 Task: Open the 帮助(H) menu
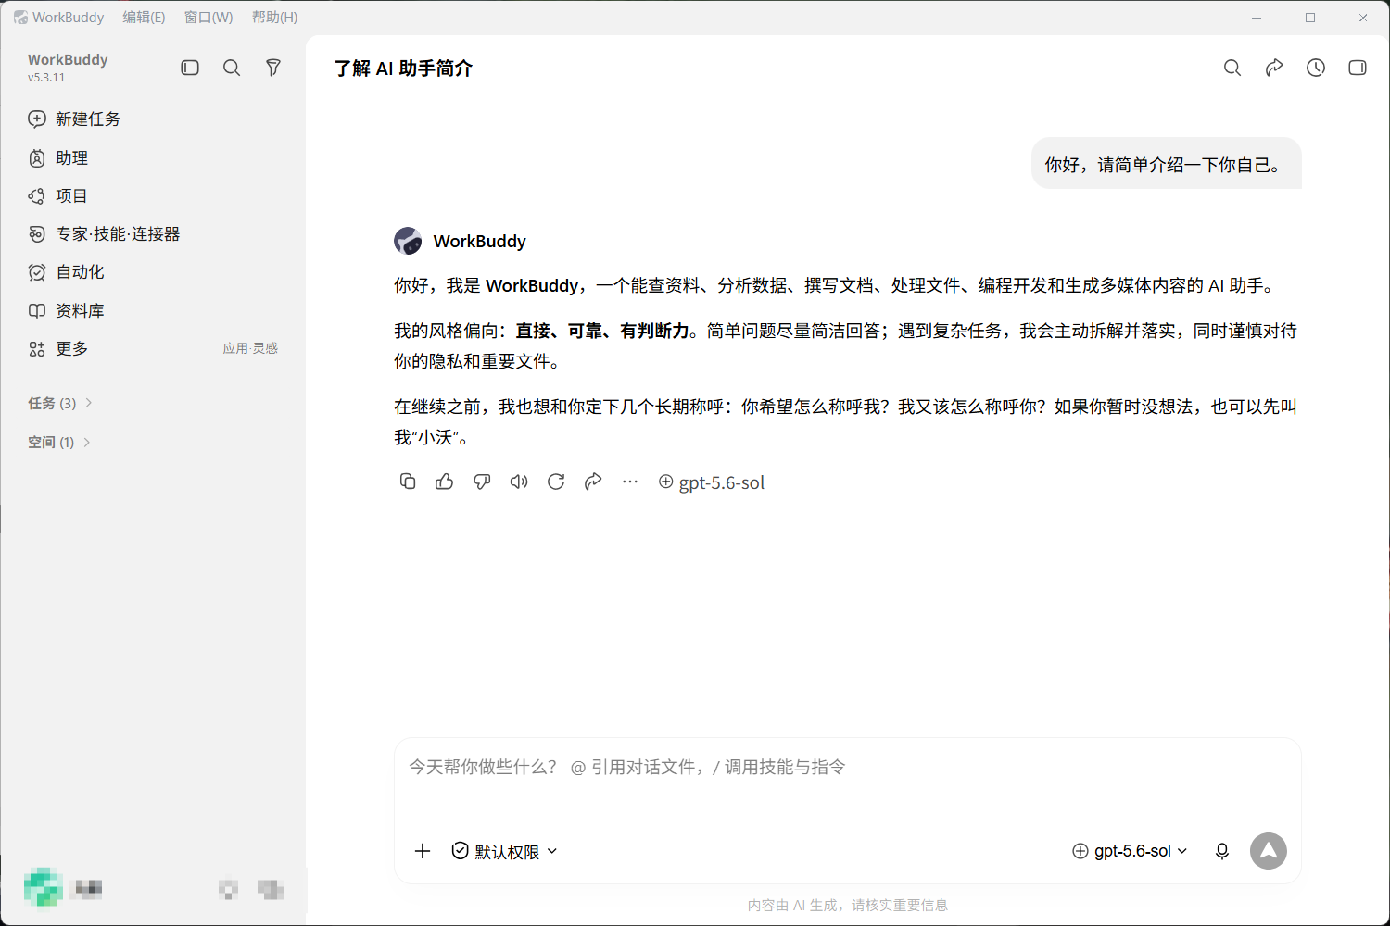click(x=274, y=18)
